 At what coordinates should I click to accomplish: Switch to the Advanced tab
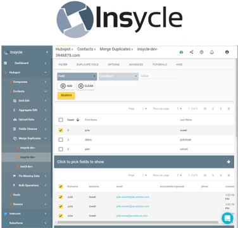coord(136,65)
